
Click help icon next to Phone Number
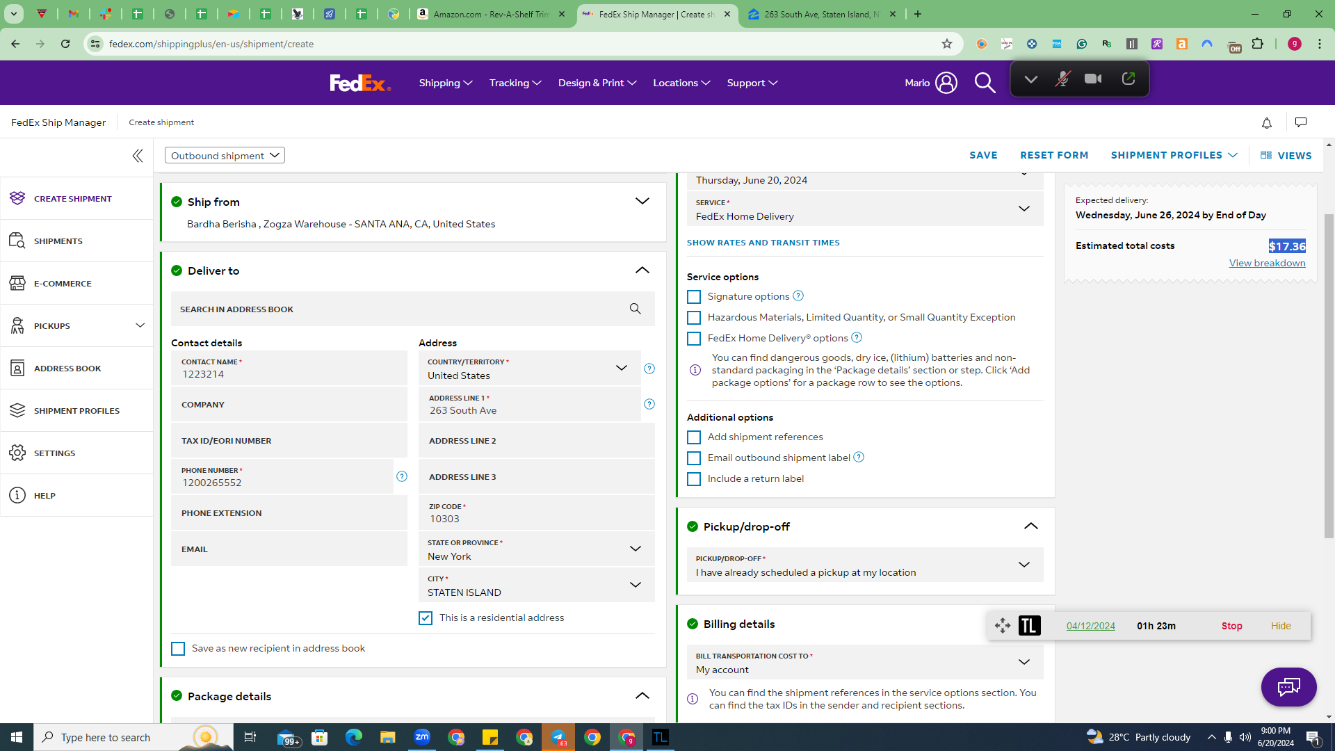[402, 476]
